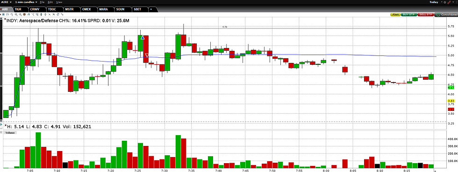The image size is (458, 172).
Task: Click the 4.17 green price label
Action: [451, 88]
